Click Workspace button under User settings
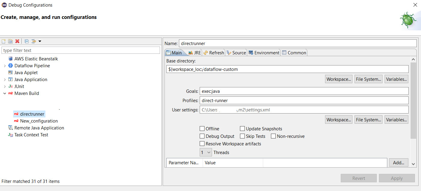The width and height of the screenshot is (421, 191). click(339, 120)
